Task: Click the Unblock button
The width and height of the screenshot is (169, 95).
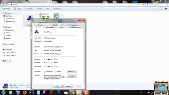Action: (72, 76)
